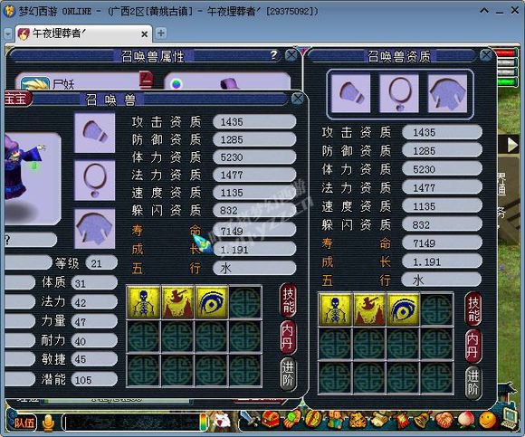
Task: Open 内丹 tab in 召唤兽资质 panel
Action: tap(473, 347)
